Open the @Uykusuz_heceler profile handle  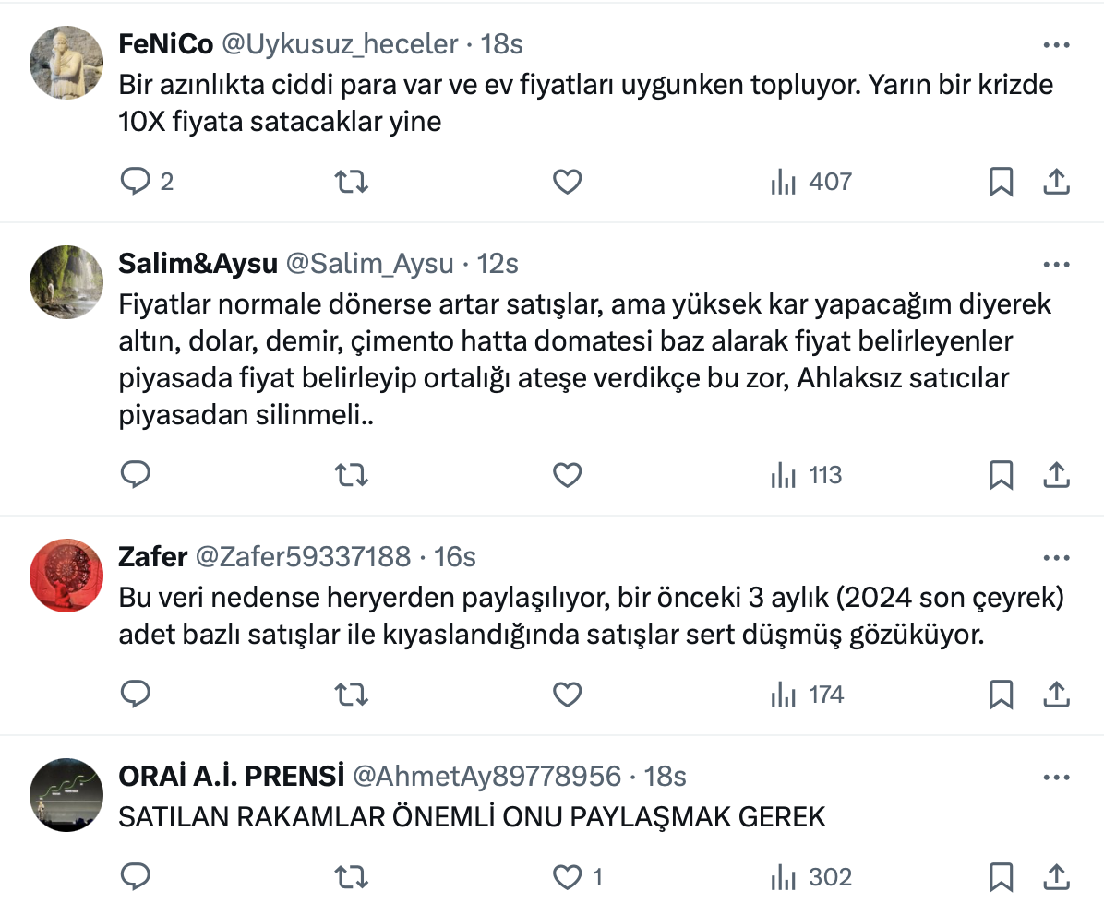click(341, 43)
